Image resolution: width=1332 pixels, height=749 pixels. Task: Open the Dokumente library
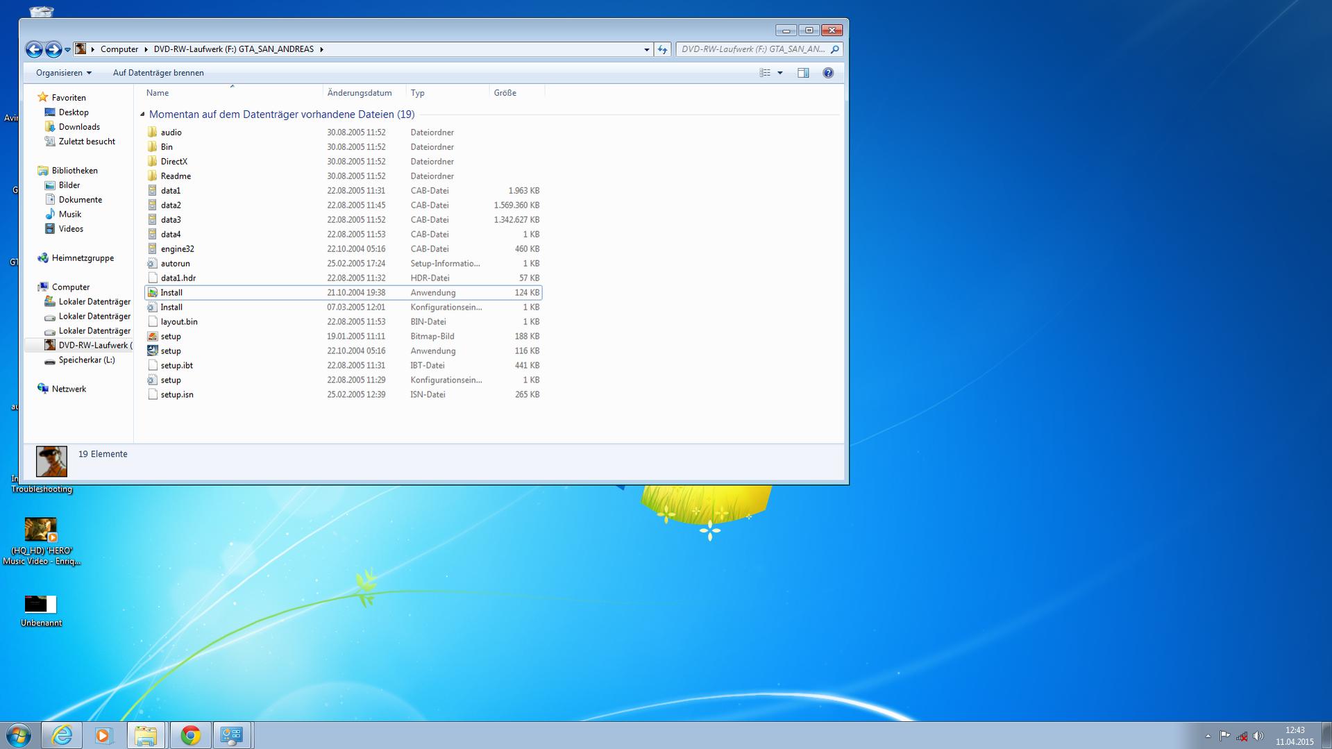point(81,200)
